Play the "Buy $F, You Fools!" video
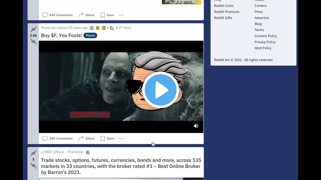Image resolution: width=321 pixels, height=180 pixels. pos(160,90)
